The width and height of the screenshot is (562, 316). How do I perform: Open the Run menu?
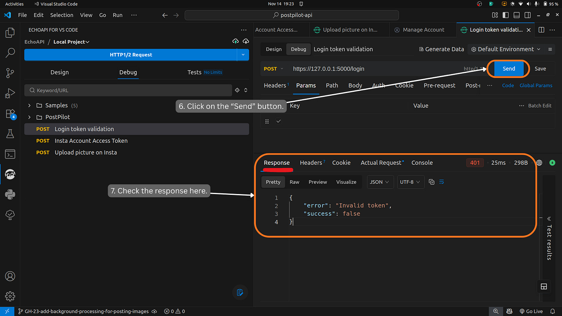tap(118, 15)
